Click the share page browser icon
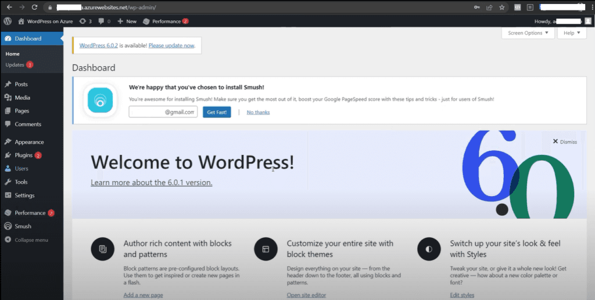The width and height of the screenshot is (595, 300). click(x=489, y=7)
